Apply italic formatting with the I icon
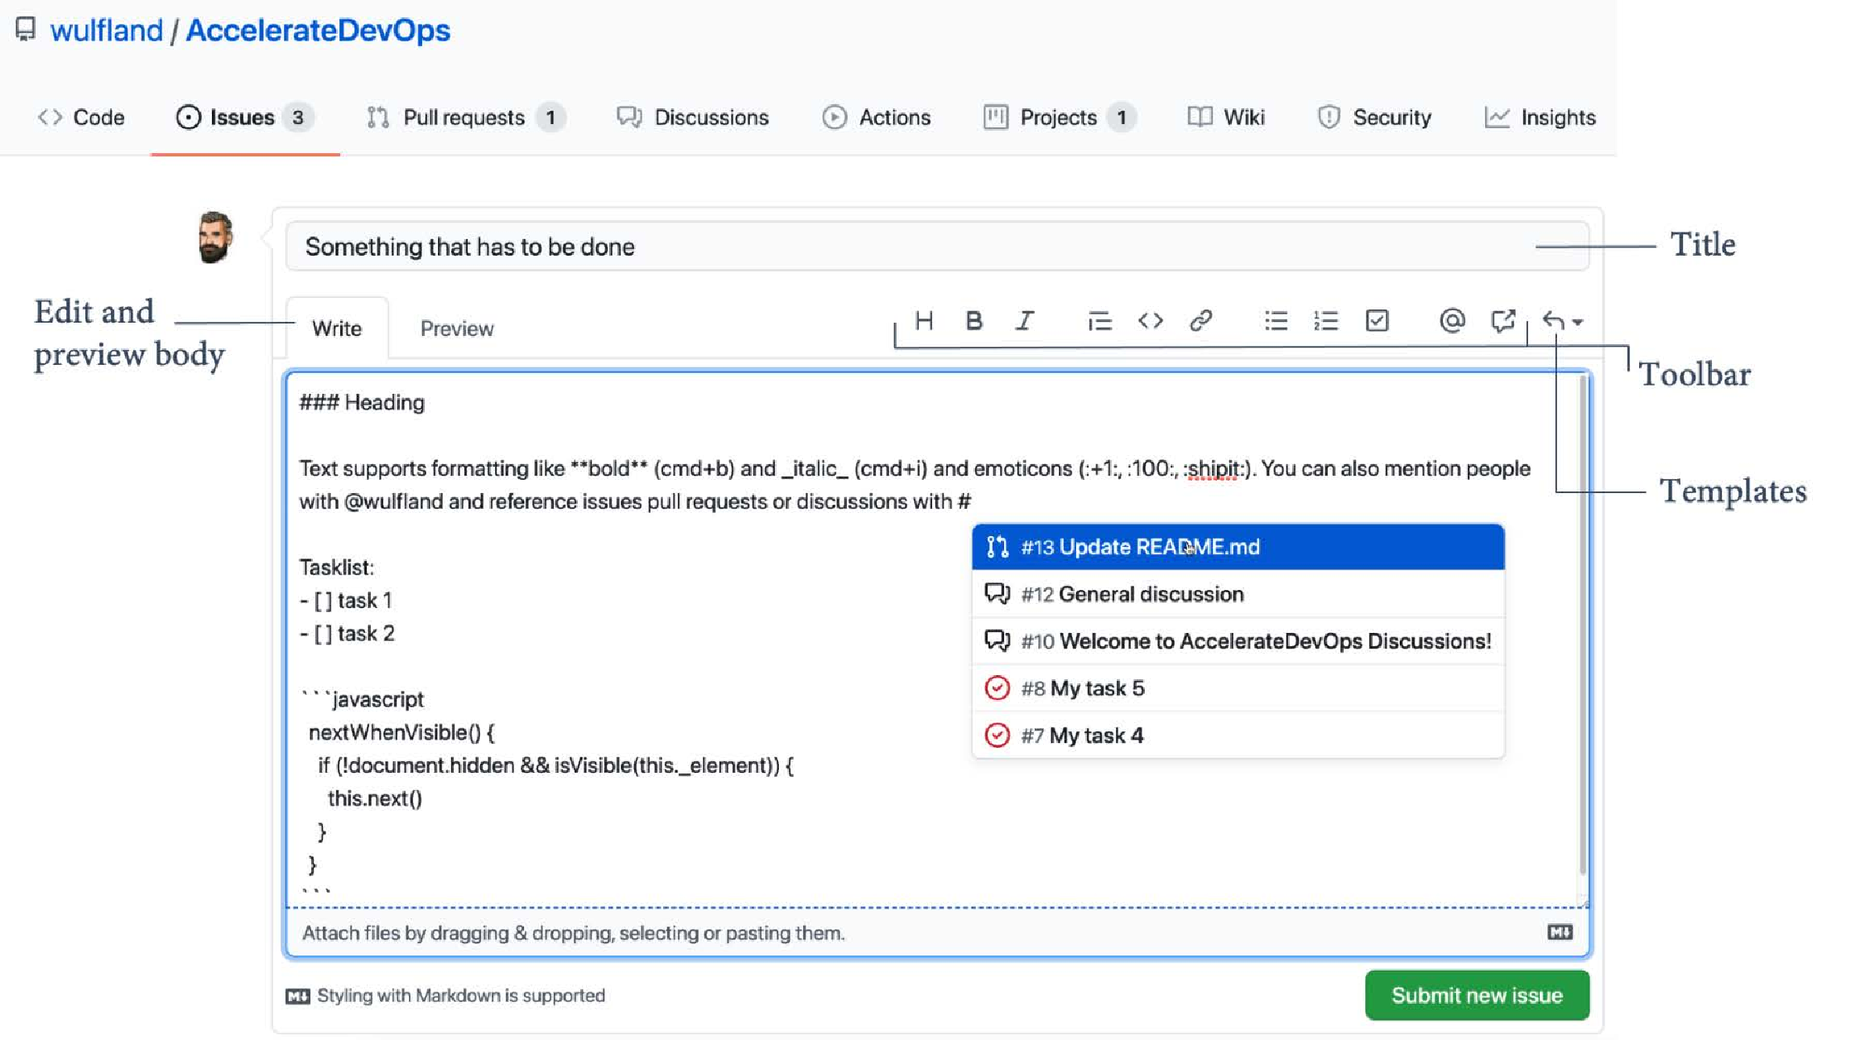 tap(1025, 321)
